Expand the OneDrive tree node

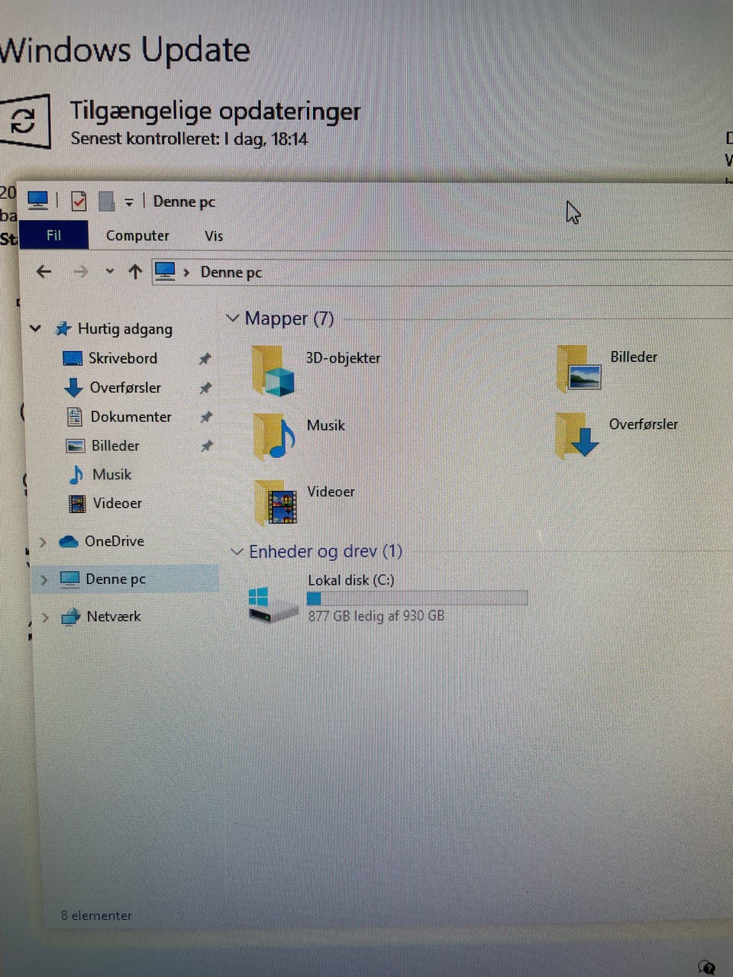43,542
